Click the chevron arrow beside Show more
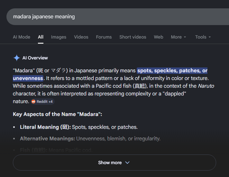The width and height of the screenshot is (229, 177). (127, 163)
